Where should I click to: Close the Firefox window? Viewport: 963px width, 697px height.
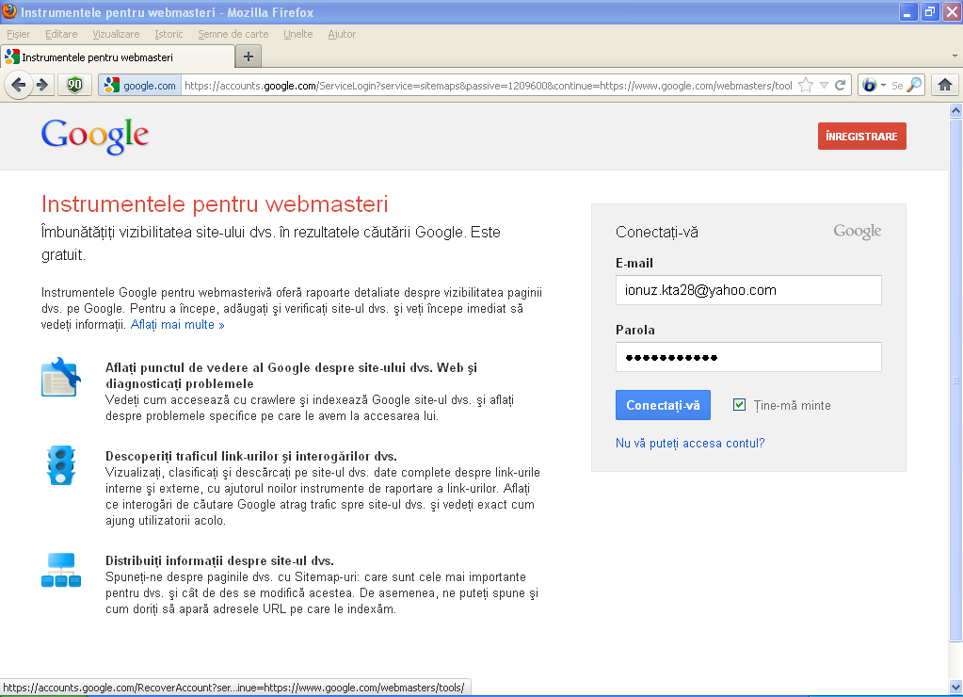point(952,12)
